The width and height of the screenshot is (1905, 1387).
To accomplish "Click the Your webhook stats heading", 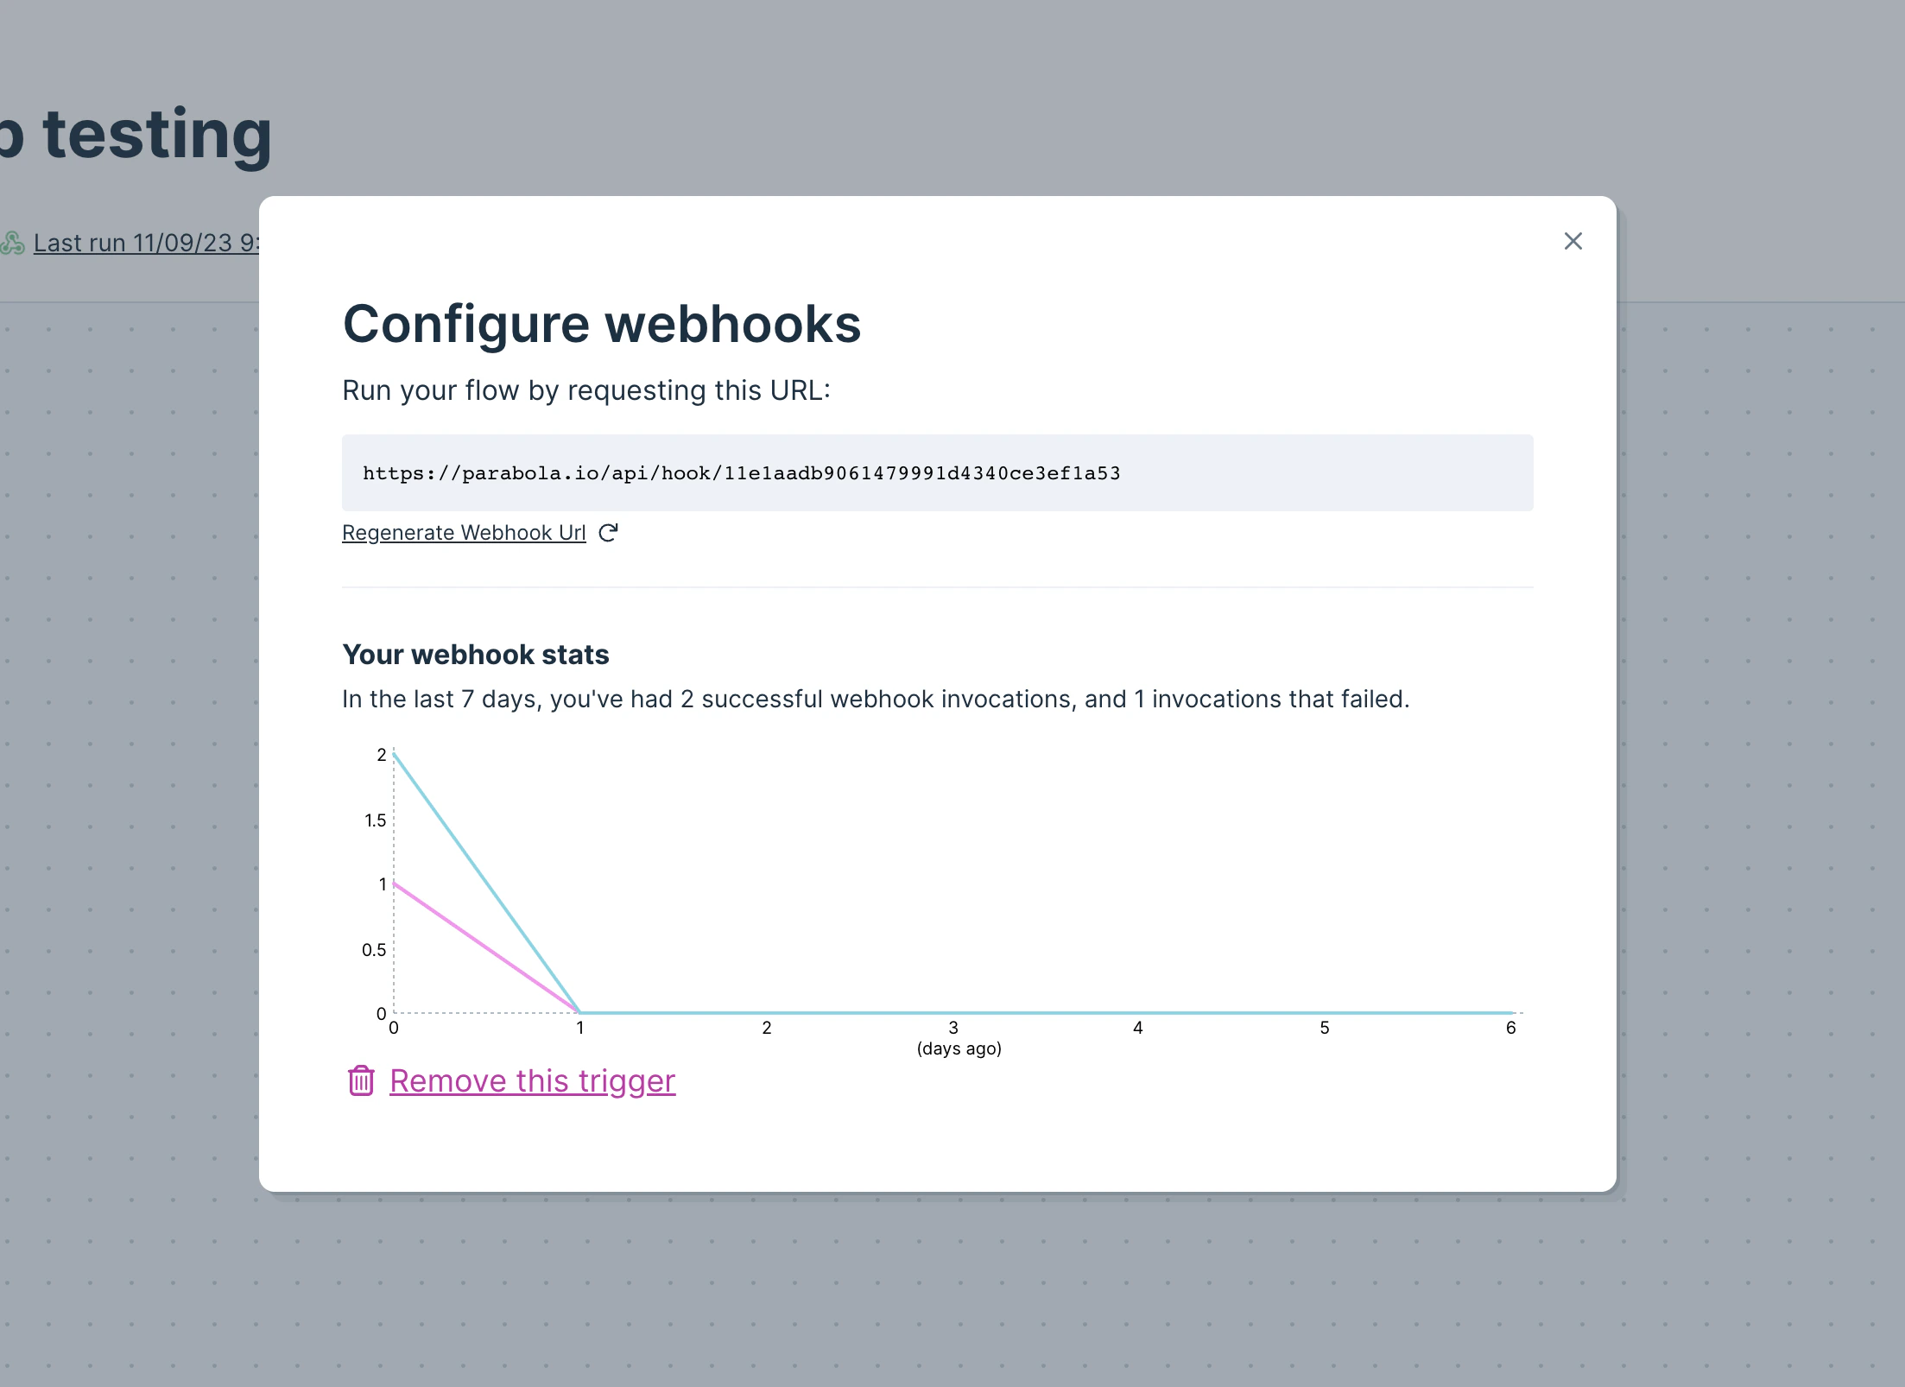I will (x=476, y=655).
